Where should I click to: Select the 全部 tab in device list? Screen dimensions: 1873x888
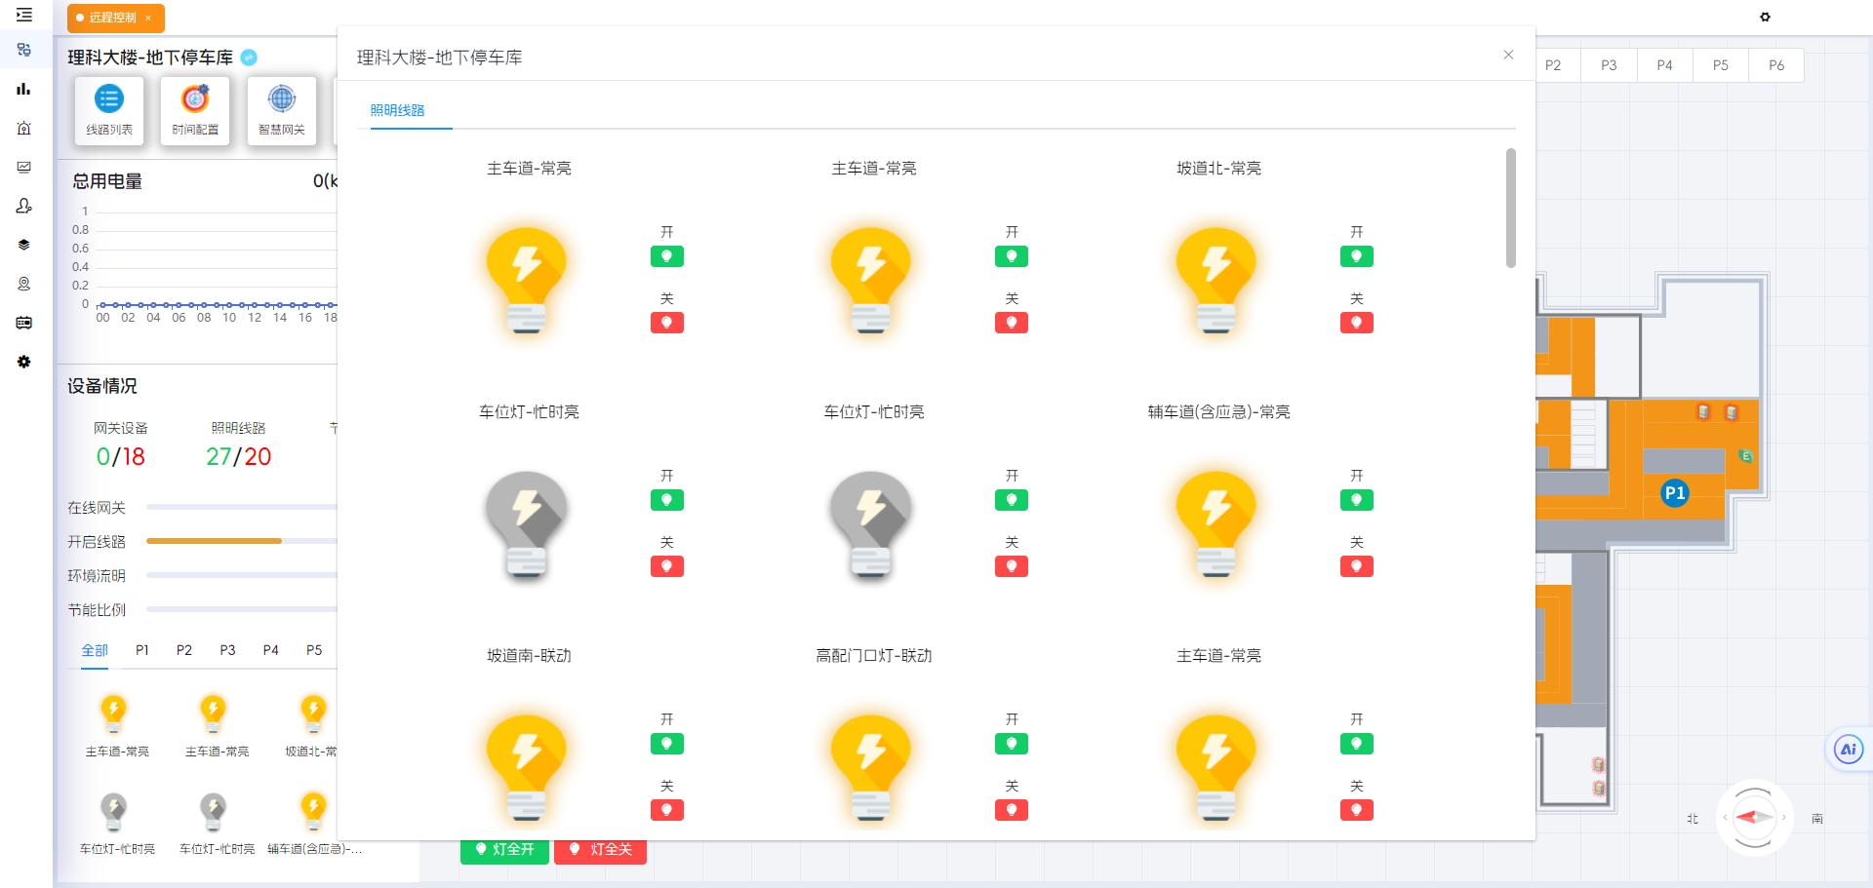click(95, 650)
